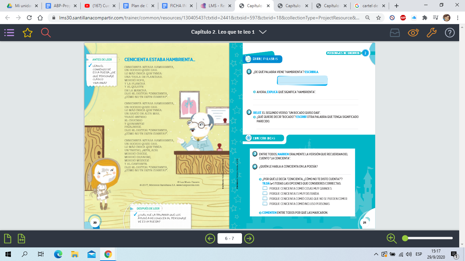This screenshot has width=465, height=261.
Task: Select single page view icon
Action: click(8, 239)
